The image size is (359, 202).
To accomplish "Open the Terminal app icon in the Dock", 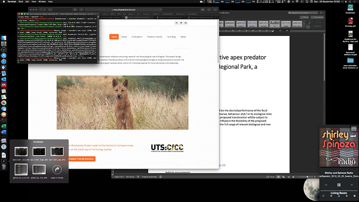I will click(4, 120).
